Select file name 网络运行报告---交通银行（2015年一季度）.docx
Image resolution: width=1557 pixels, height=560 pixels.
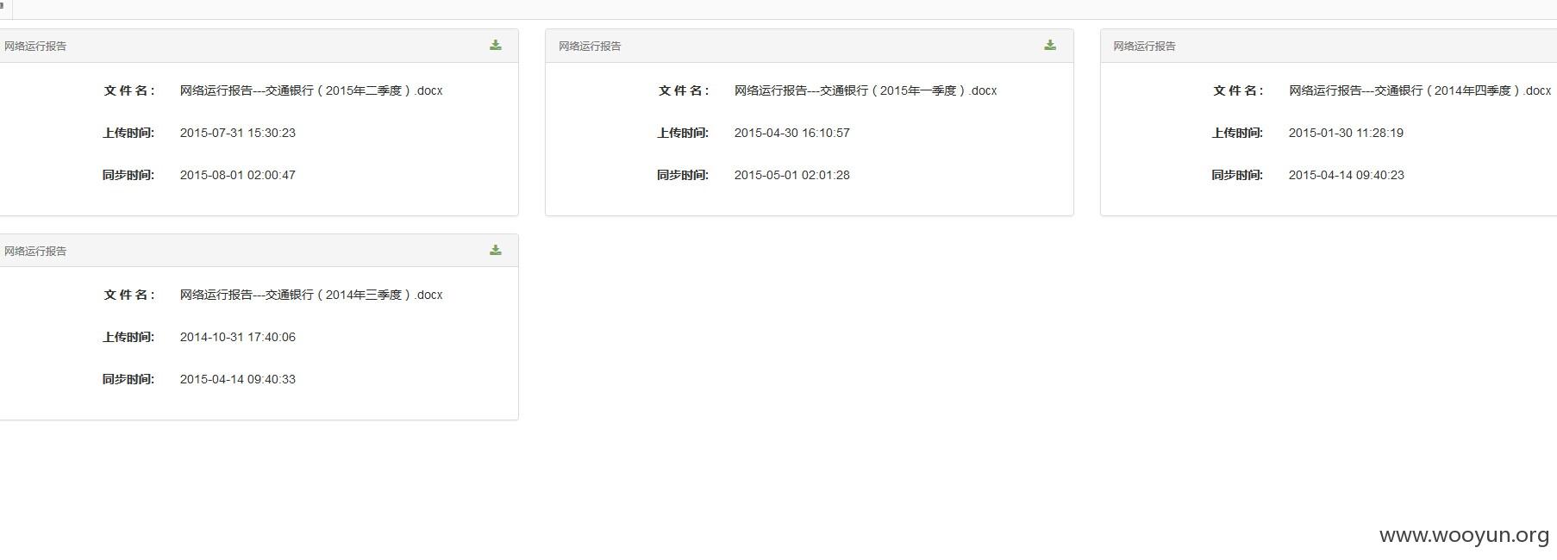click(x=866, y=90)
